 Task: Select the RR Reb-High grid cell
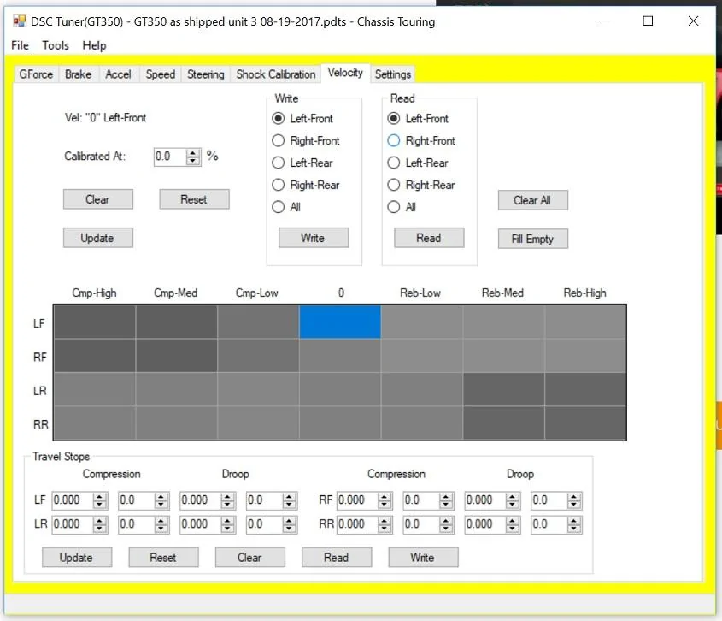[x=585, y=423]
